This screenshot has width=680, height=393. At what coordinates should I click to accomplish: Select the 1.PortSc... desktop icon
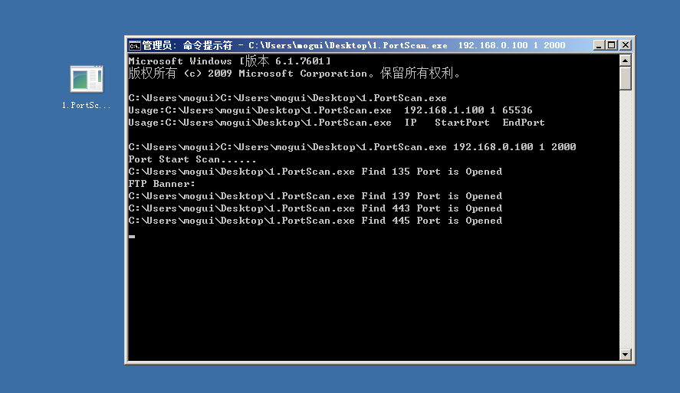coord(87,87)
